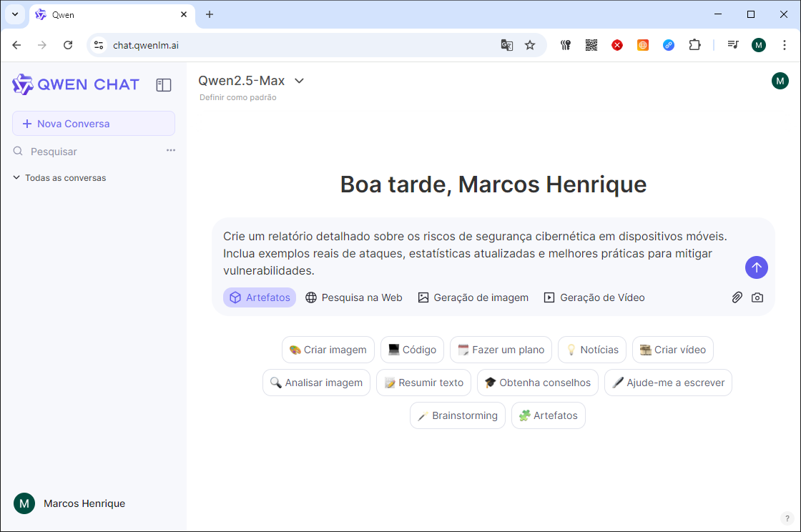
Task: Open the camera capture icon
Action: [x=757, y=297]
